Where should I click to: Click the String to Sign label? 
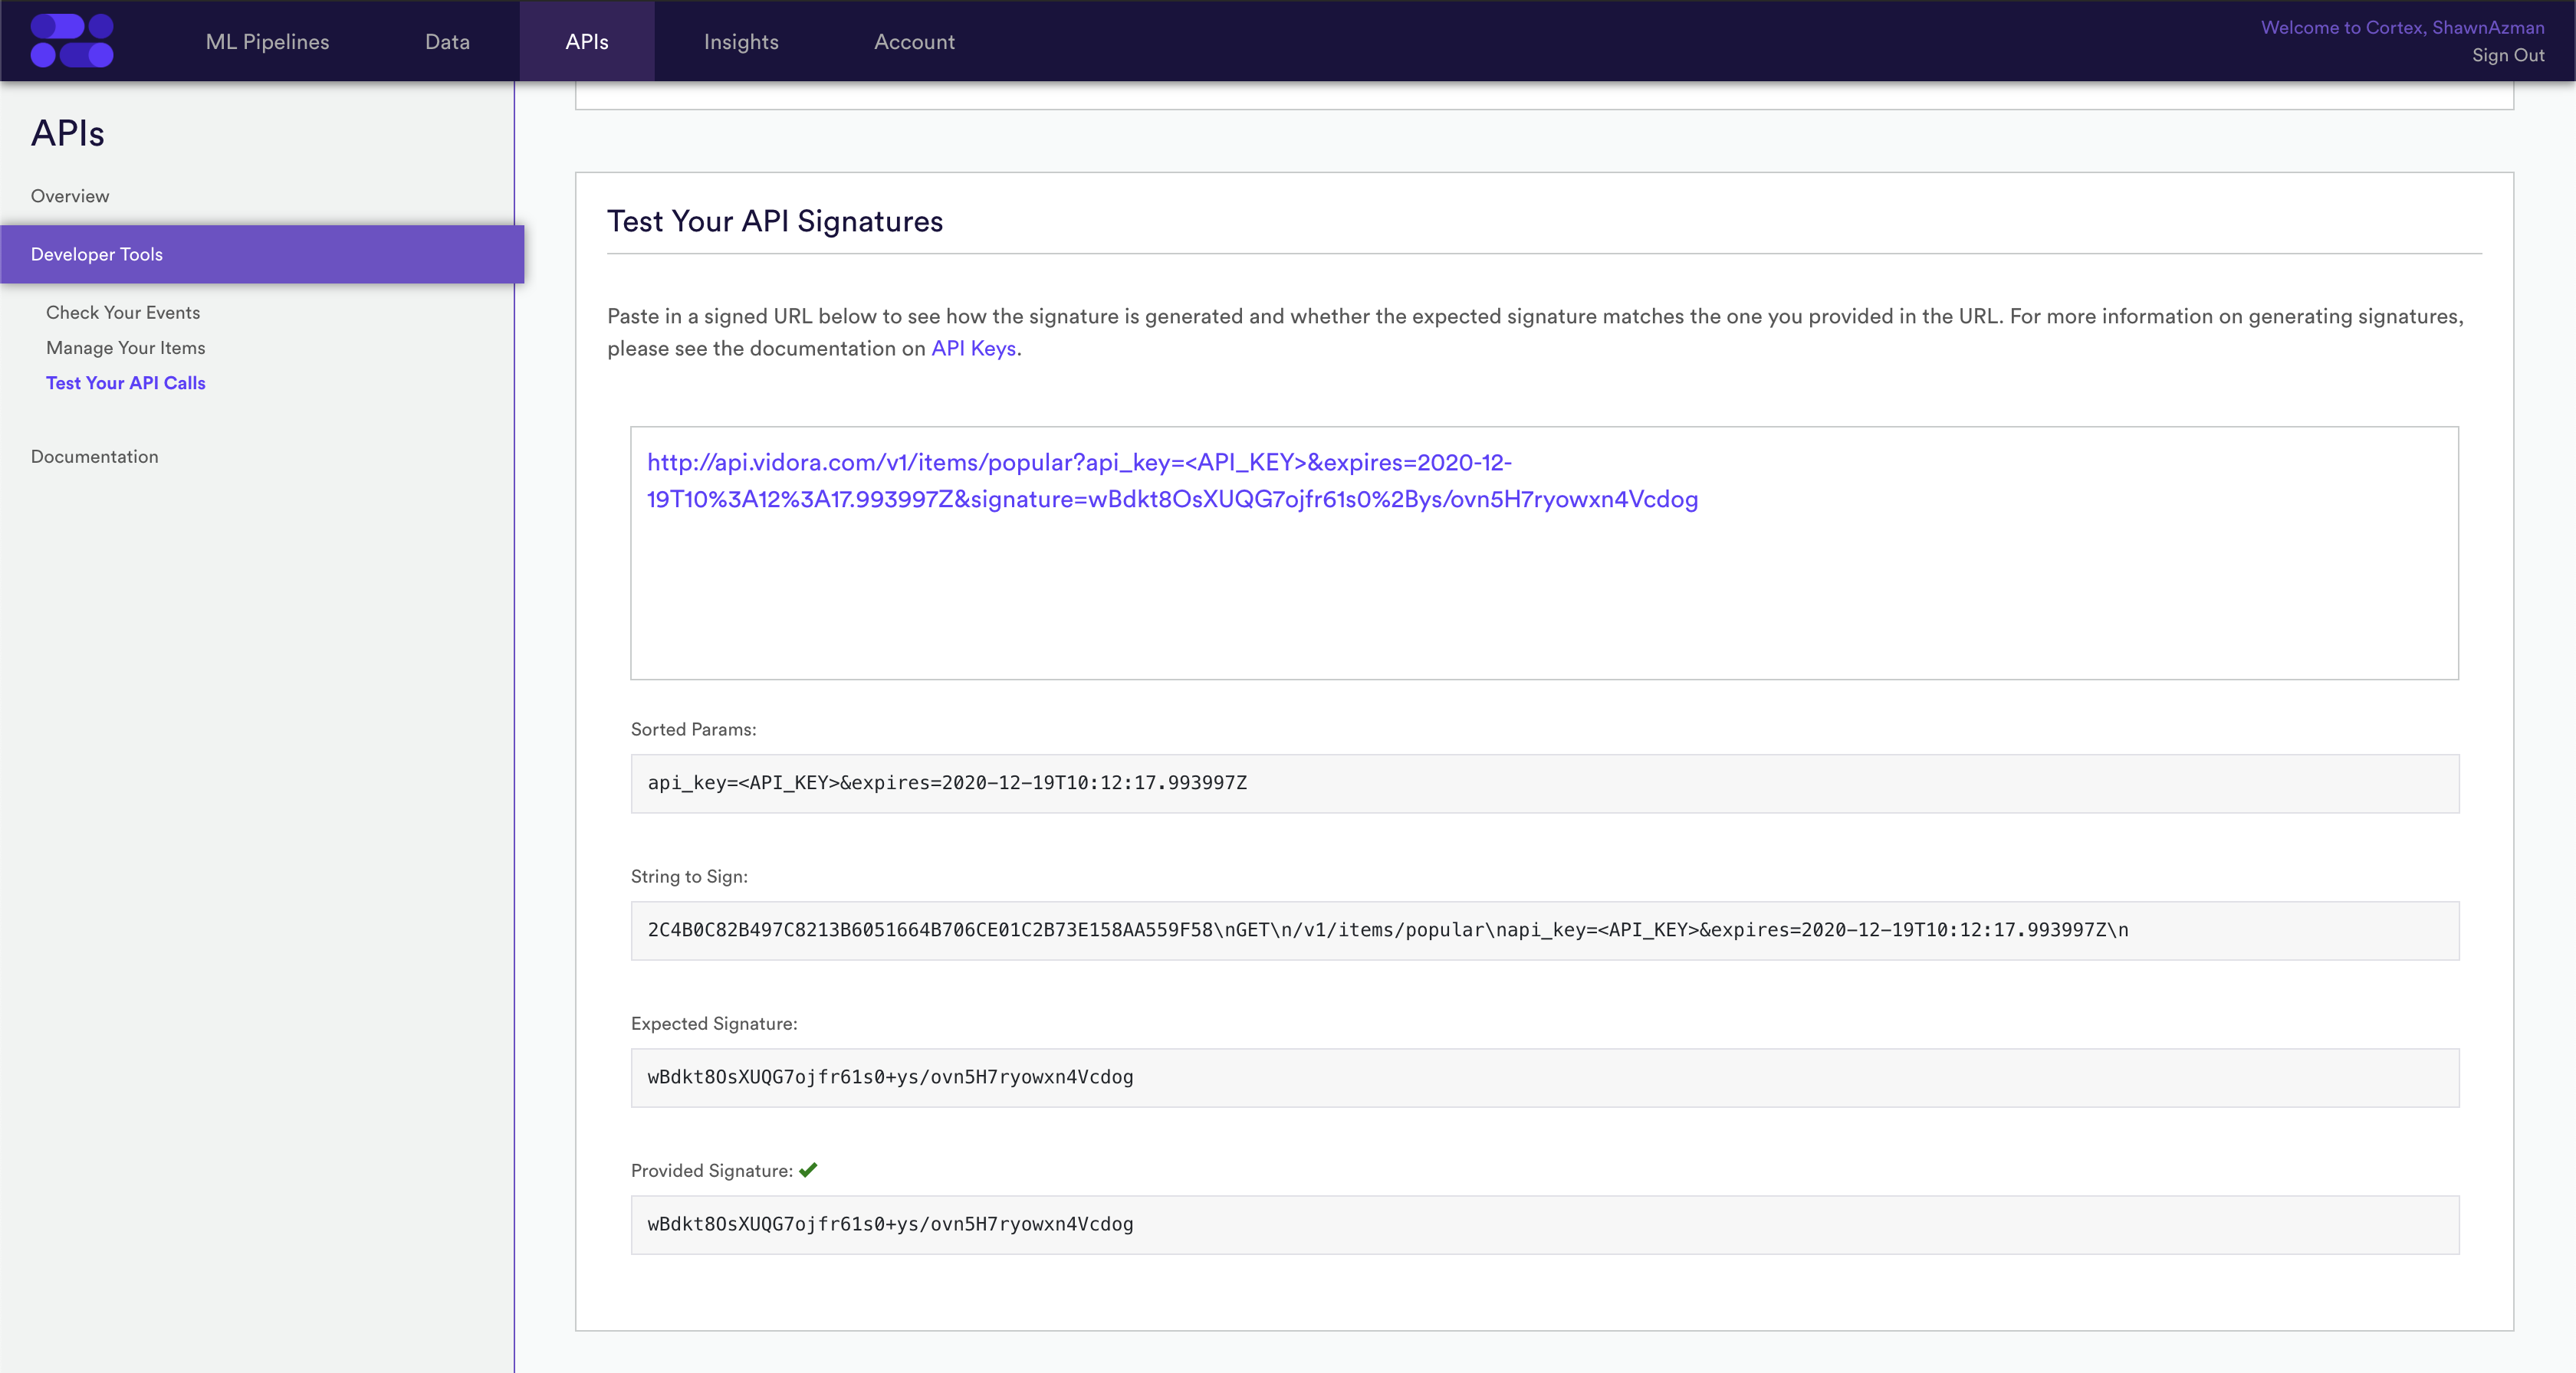pyautogui.click(x=688, y=877)
